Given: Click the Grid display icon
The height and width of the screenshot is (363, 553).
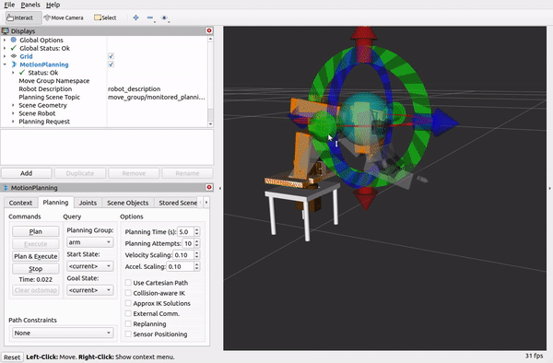Looking at the screenshot, I should pos(14,56).
